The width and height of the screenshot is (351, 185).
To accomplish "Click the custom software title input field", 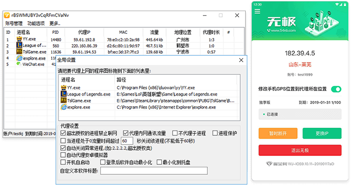I will click(x=154, y=171).
